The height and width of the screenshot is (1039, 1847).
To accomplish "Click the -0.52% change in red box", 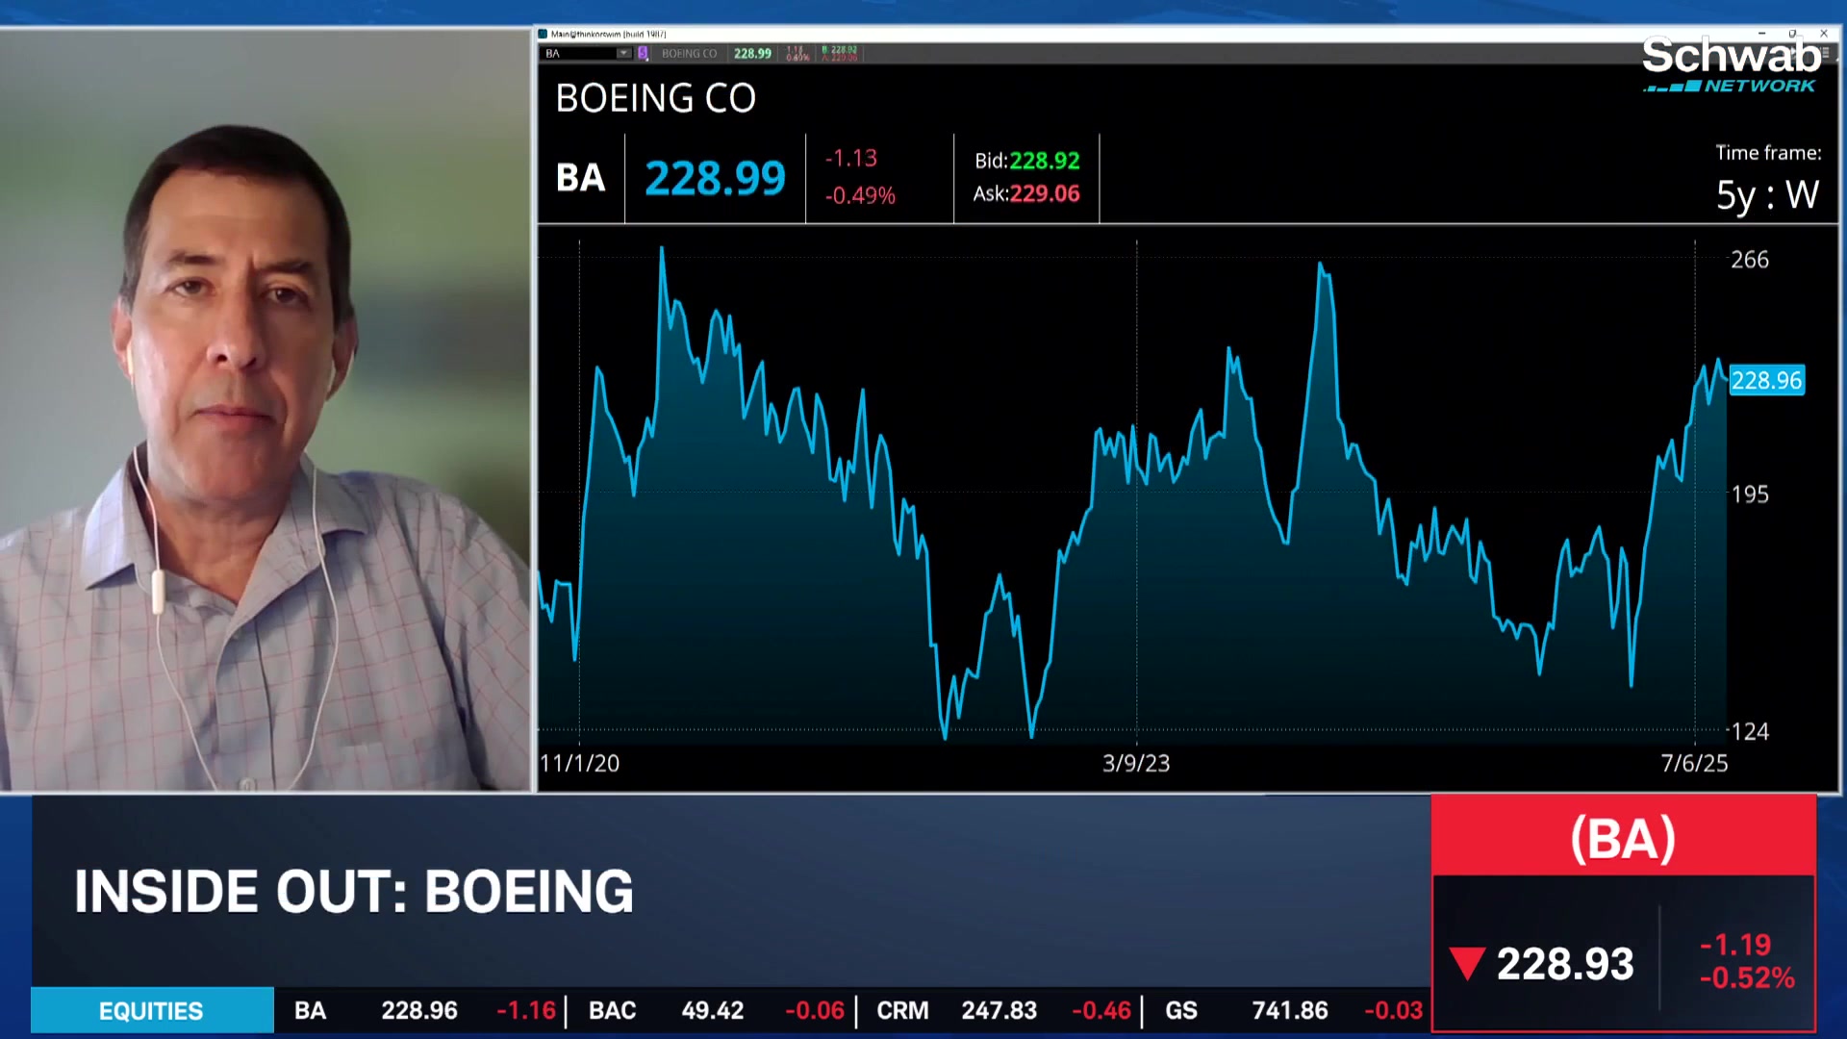I will click(1747, 978).
